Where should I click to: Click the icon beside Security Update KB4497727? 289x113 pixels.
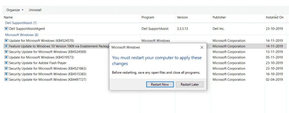[6, 80]
